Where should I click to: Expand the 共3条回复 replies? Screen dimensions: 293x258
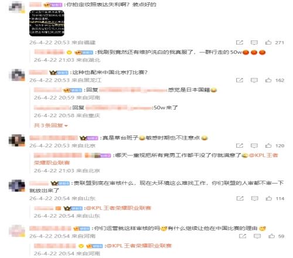(x=51, y=125)
